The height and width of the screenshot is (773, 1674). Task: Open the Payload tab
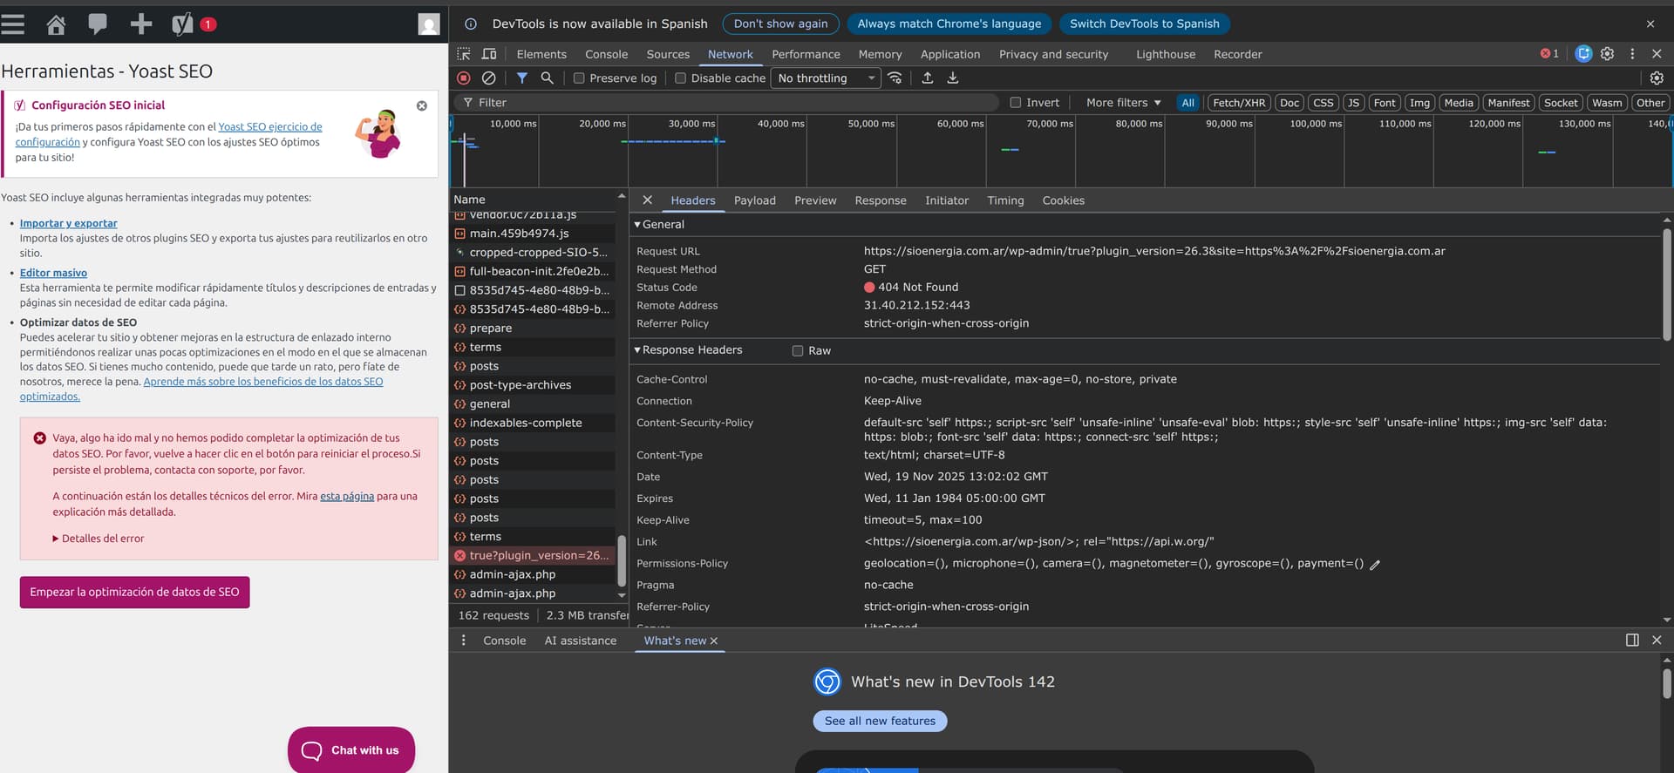754,200
